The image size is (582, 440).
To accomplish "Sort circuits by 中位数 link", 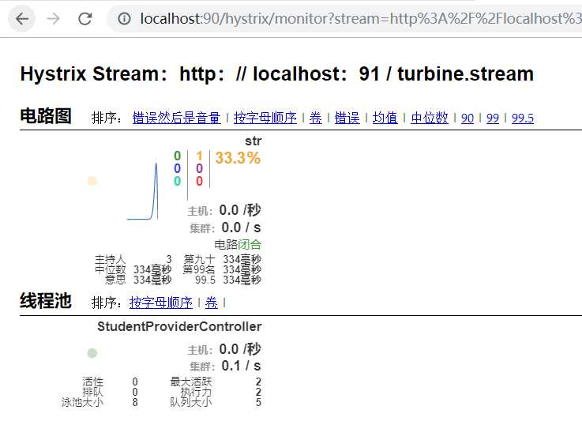I will [x=430, y=118].
